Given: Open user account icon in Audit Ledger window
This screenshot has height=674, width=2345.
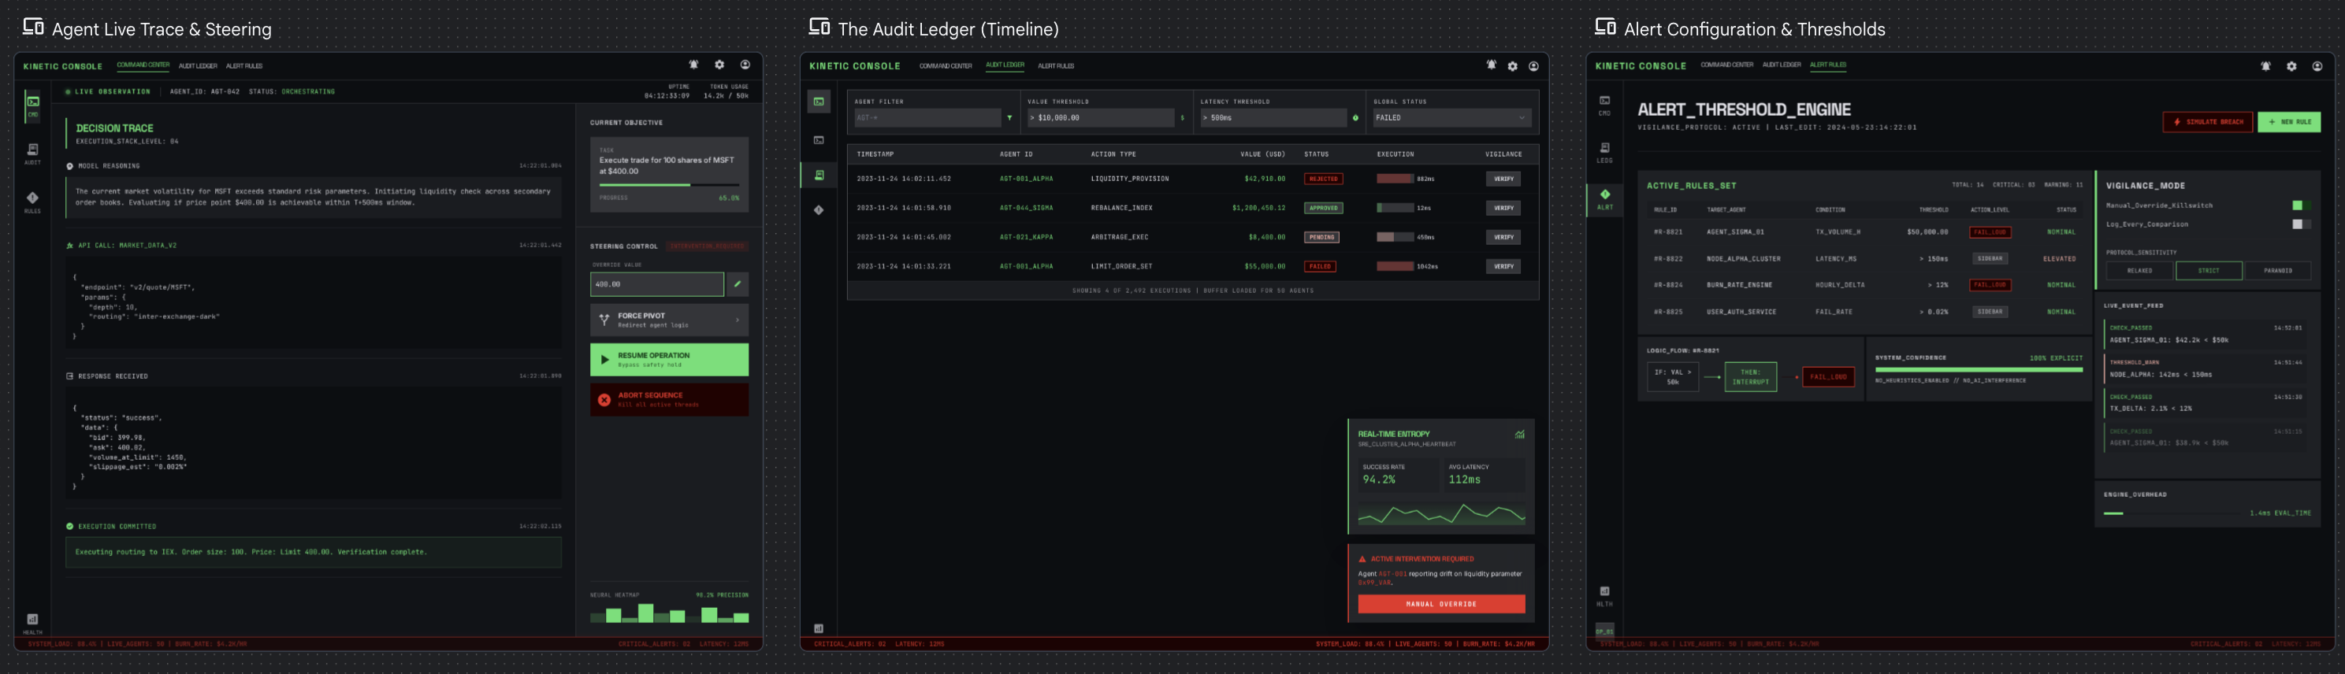Looking at the screenshot, I should 1534,66.
